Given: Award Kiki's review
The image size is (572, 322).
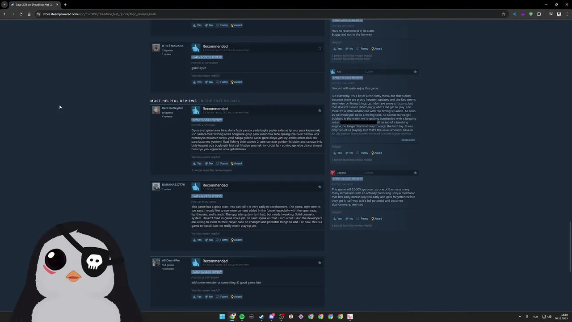Looking at the screenshot, I should coord(377,153).
